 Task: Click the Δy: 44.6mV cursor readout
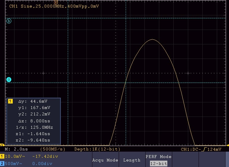click(x=33, y=101)
